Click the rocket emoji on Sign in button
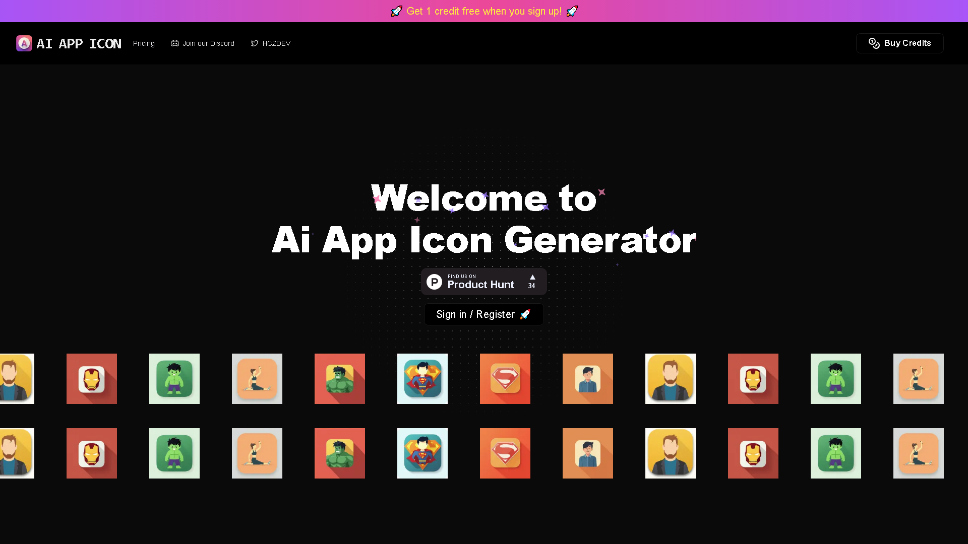This screenshot has width=968, height=544. [x=525, y=314]
